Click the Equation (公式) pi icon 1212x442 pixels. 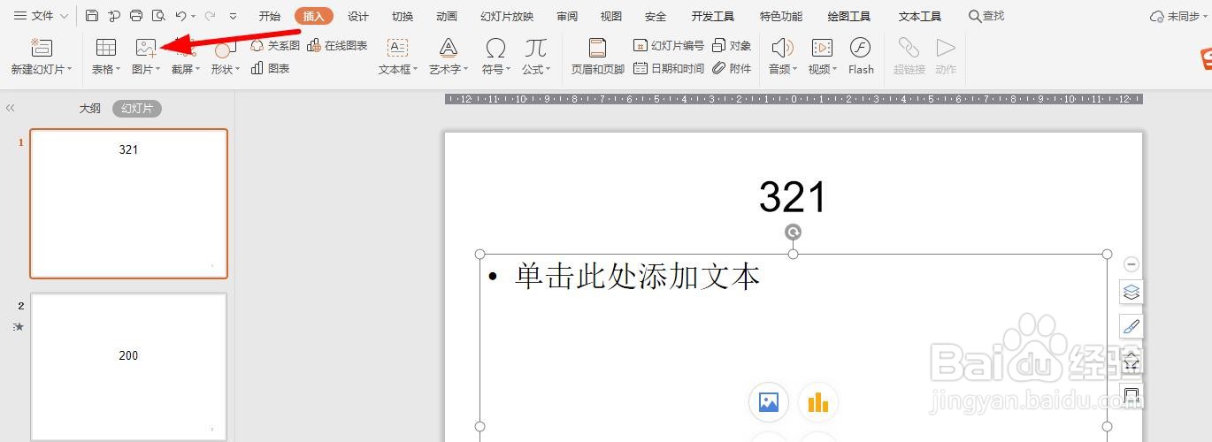coord(535,48)
